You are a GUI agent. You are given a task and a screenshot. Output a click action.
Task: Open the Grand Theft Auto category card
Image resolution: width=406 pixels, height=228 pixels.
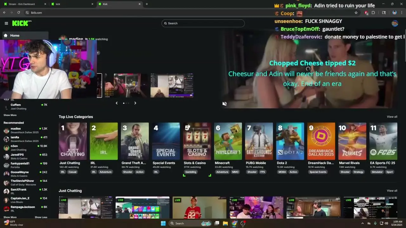pyautogui.click(x=135, y=141)
